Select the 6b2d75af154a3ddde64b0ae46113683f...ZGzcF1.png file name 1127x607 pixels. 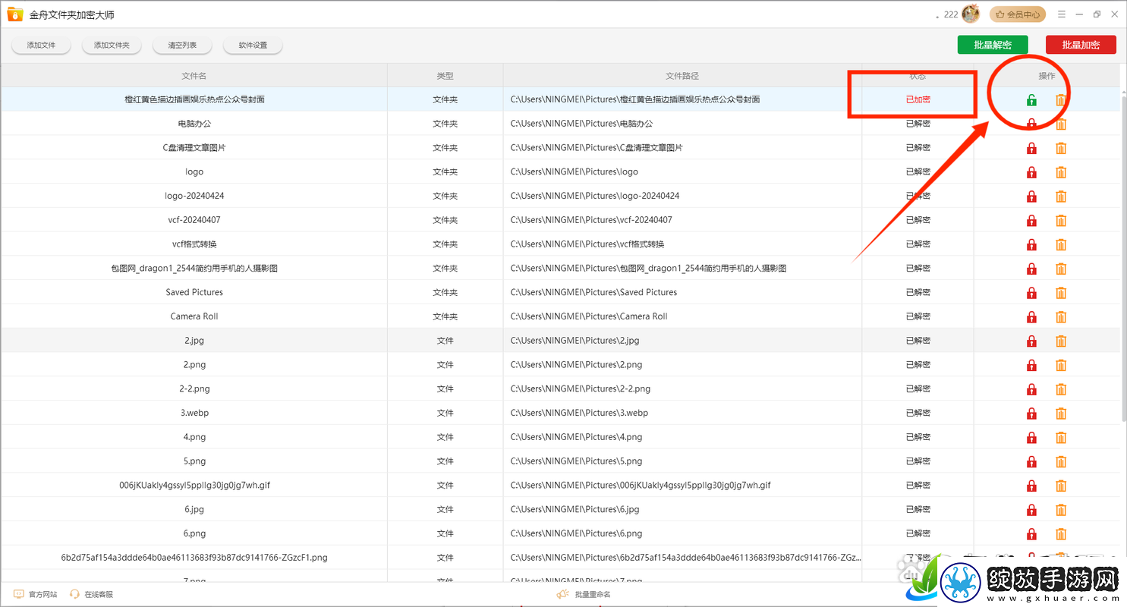click(194, 558)
